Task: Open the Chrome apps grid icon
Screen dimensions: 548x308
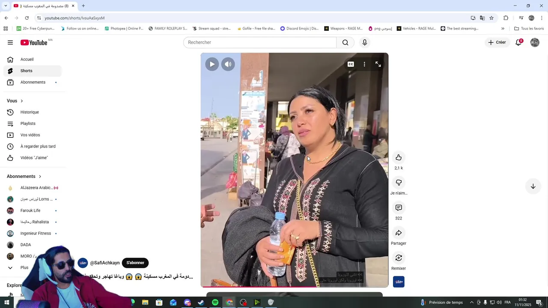Action: pos(6,29)
